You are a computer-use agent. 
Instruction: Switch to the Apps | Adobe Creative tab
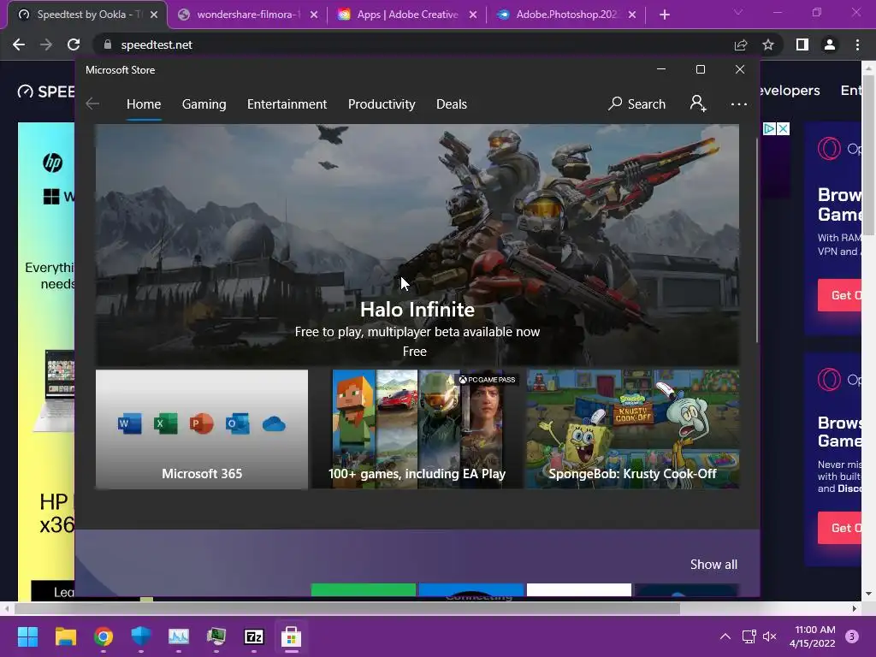[x=407, y=15]
